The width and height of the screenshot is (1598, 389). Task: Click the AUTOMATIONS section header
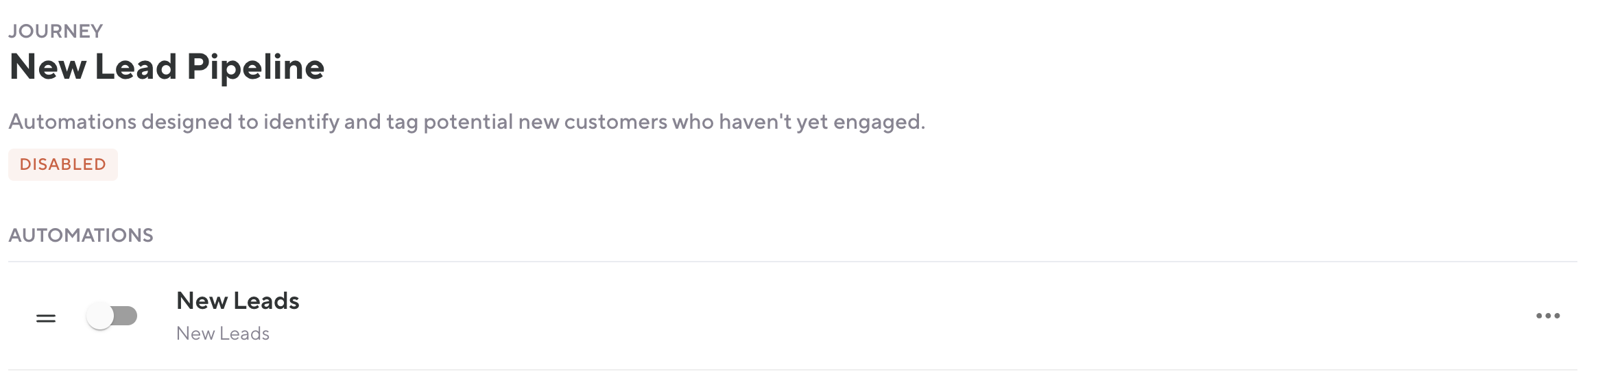click(x=81, y=235)
